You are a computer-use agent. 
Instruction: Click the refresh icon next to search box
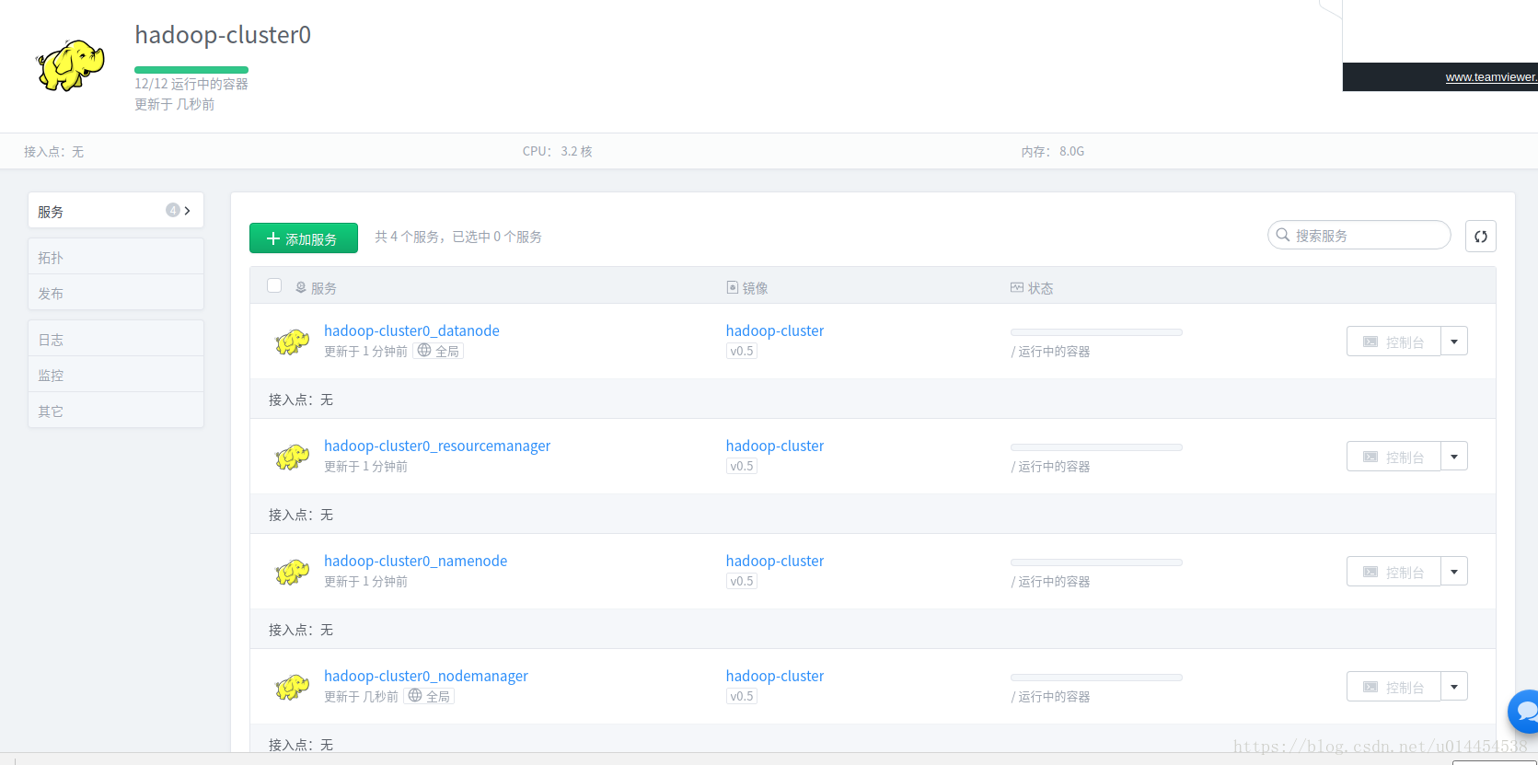pos(1481,237)
